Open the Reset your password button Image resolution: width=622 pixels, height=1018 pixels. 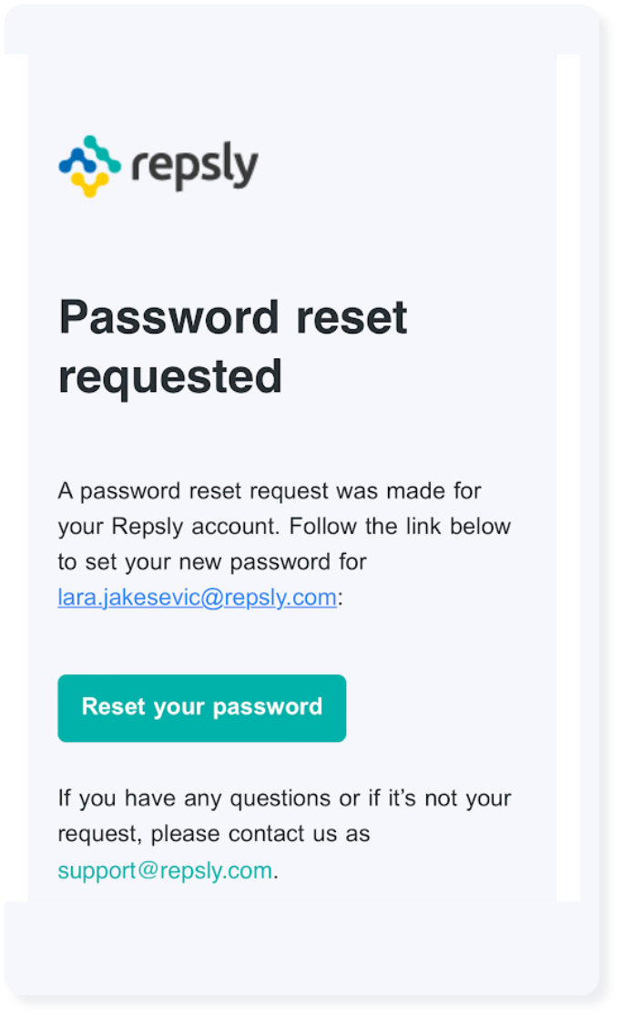click(x=201, y=707)
